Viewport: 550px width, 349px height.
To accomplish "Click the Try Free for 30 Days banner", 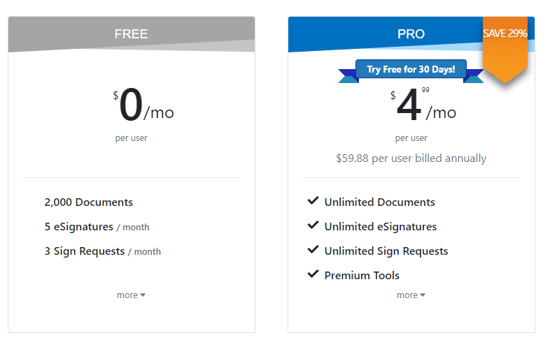I will pyautogui.click(x=411, y=70).
